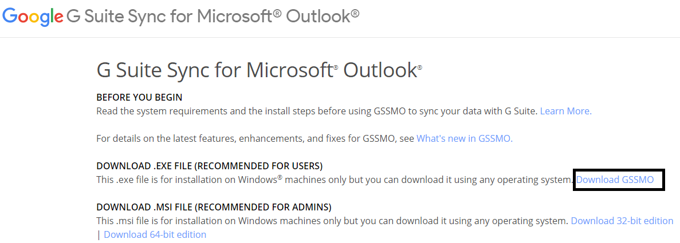Click the top header product title text
This screenshot has width=680, height=243.
point(213,16)
